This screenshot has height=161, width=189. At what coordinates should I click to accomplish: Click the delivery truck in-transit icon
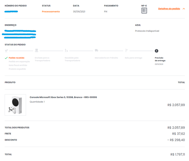[96, 50]
